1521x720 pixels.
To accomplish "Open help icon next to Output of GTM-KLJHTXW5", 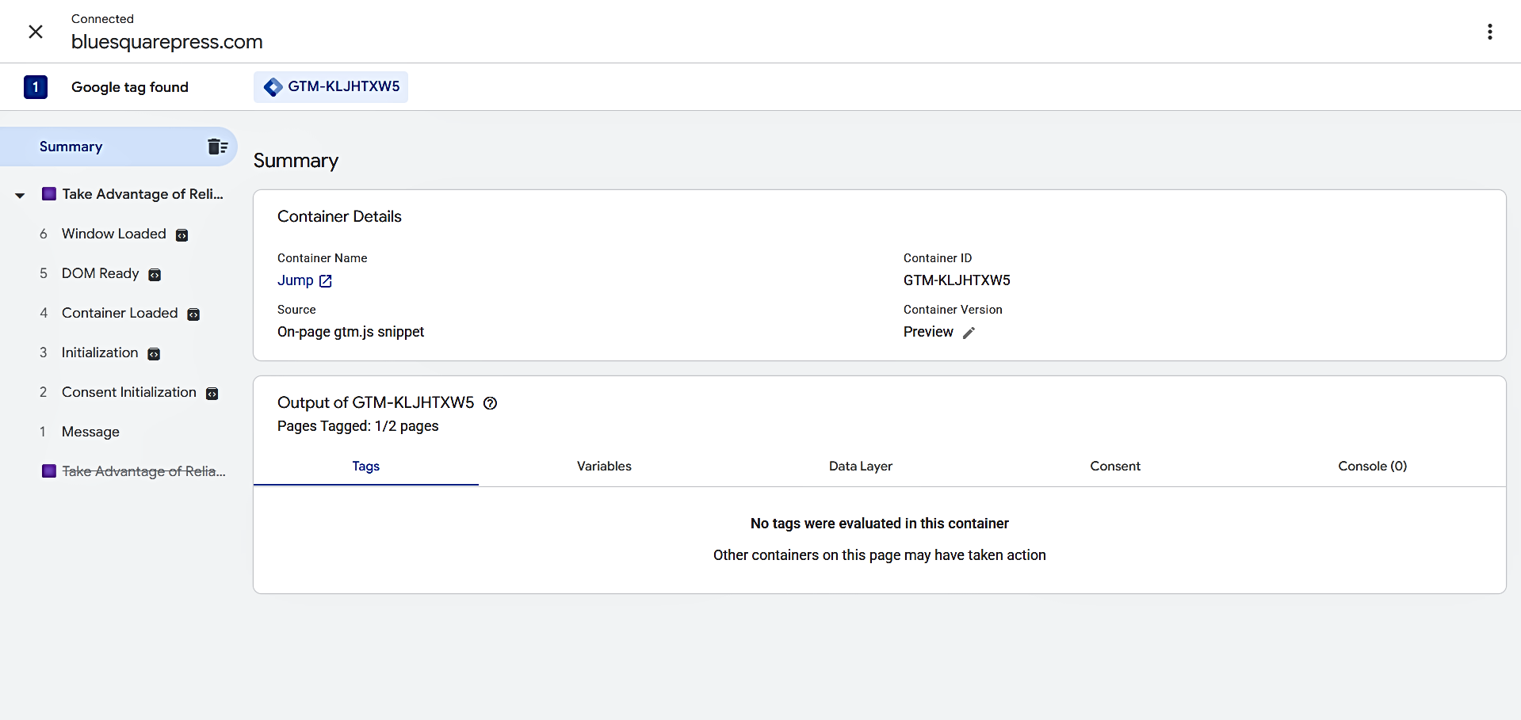I will (x=490, y=403).
